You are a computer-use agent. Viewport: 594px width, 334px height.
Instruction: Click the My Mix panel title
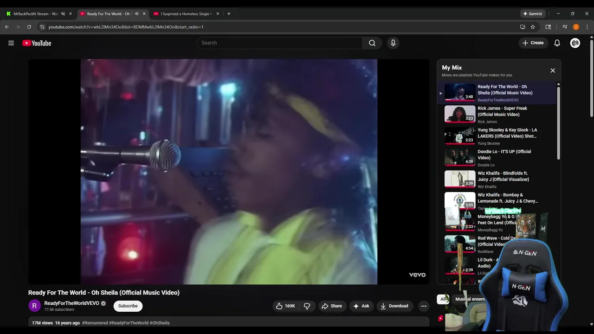click(452, 68)
